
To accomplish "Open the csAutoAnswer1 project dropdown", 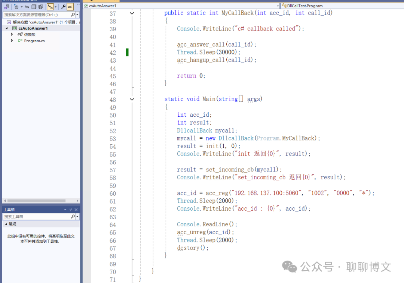I will pos(278,6).
